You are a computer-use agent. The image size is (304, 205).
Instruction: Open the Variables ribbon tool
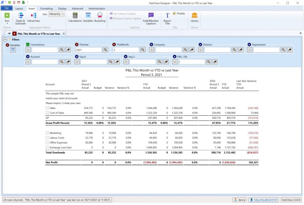click(88, 18)
